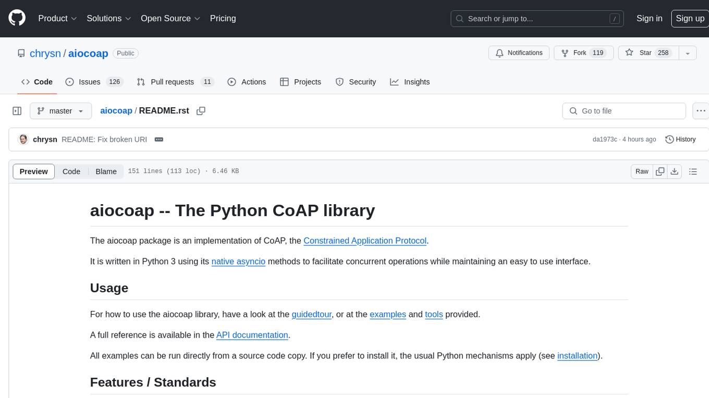Open the star lists dropdown arrow
The image size is (709, 398).
tap(688, 53)
